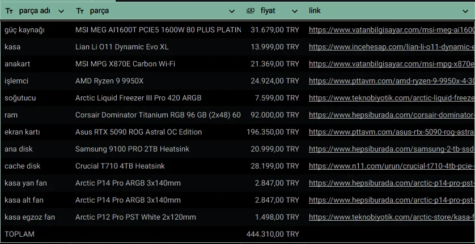Open the hepsiburada samsung-2-tb-ssd link

click(392, 149)
